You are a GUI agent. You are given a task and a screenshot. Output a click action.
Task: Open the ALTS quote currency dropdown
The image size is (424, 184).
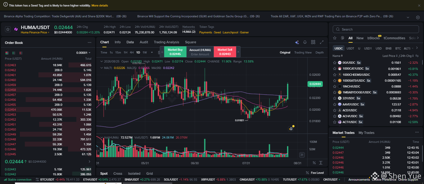point(408,49)
